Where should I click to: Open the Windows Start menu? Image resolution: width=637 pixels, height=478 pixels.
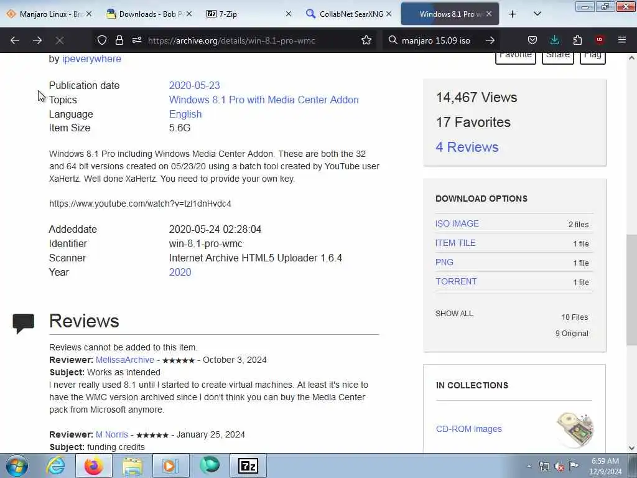coord(17,466)
